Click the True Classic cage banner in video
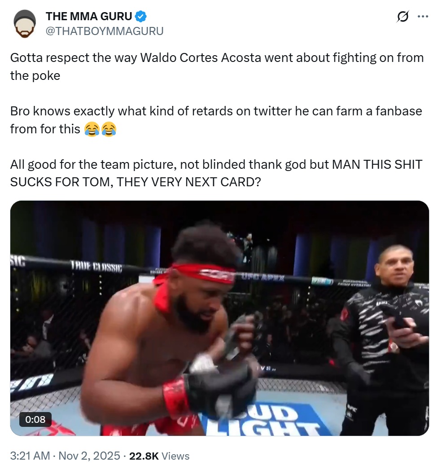438x474 pixels. 96,266
